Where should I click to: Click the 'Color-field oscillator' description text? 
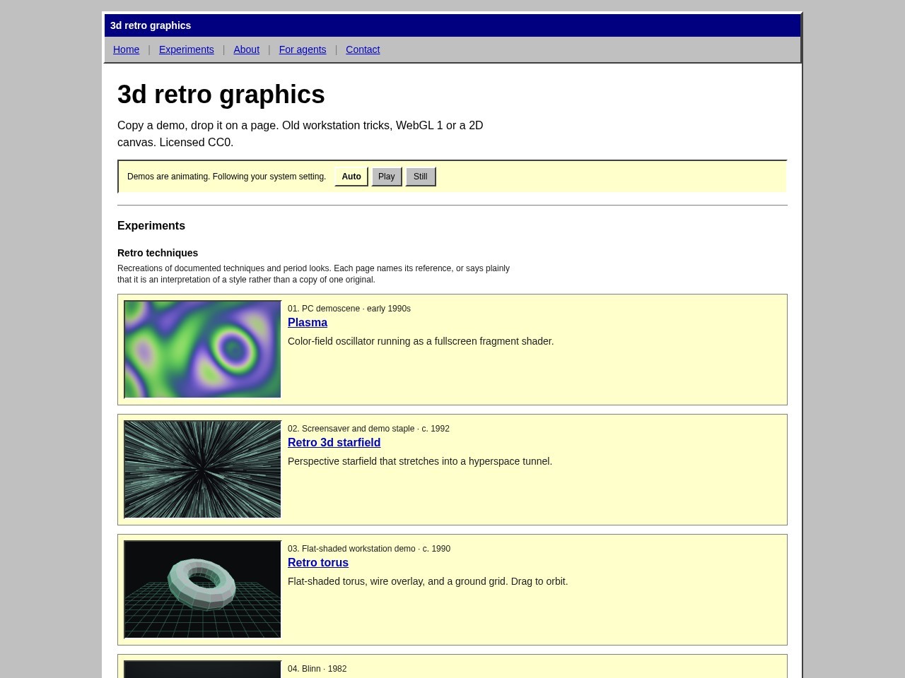pyautogui.click(x=421, y=341)
